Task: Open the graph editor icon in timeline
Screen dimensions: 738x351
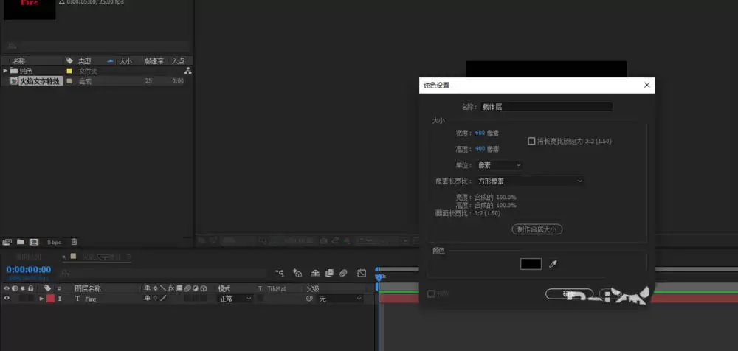Action: click(x=362, y=273)
